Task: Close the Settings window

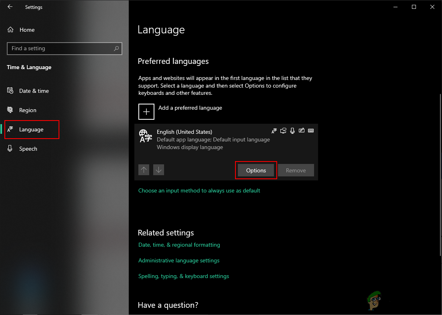Action: [432, 7]
